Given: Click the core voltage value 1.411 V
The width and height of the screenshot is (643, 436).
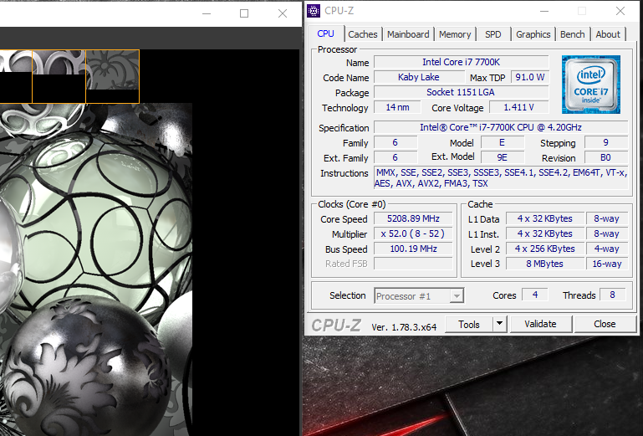Looking at the screenshot, I should [x=519, y=108].
